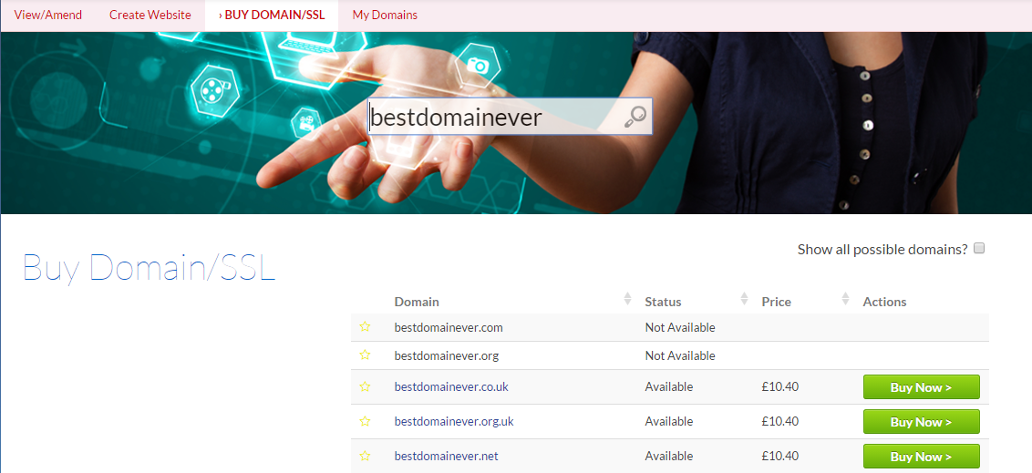
Task: Star the bestdomainever.org.uk row
Action: click(x=365, y=421)
